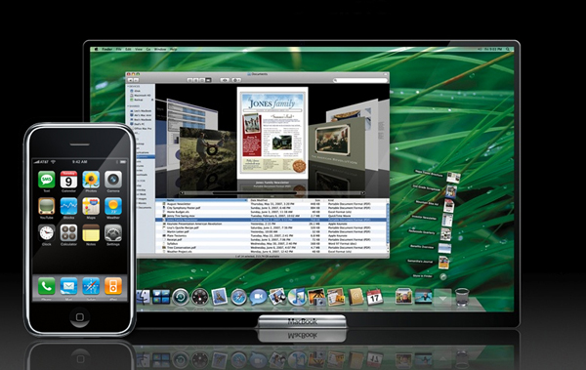Click the Finder window forward arrow
Screen dimensions: 586x370
point(136,80)
